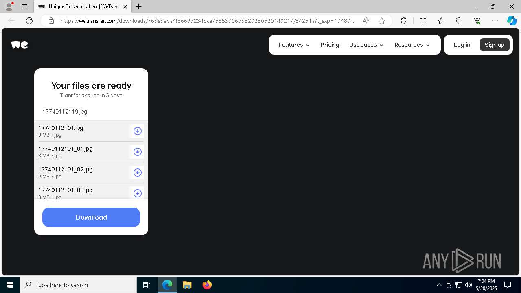
Task: Open the taskbar clock and date
Action: 486,285
